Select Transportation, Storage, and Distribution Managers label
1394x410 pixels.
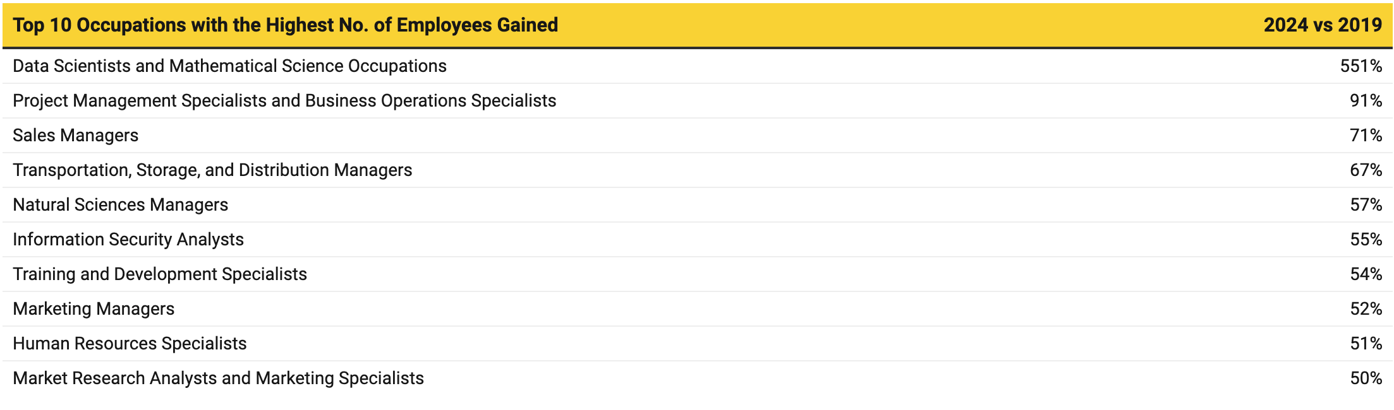pyautogui.click(x=212, y=170)
